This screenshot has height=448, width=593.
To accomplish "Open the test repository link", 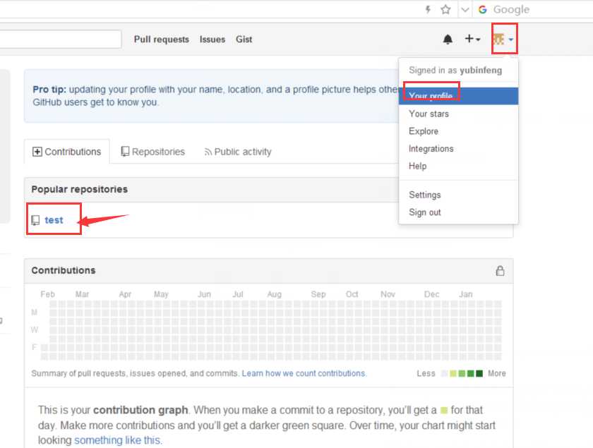I will point(54,220).
